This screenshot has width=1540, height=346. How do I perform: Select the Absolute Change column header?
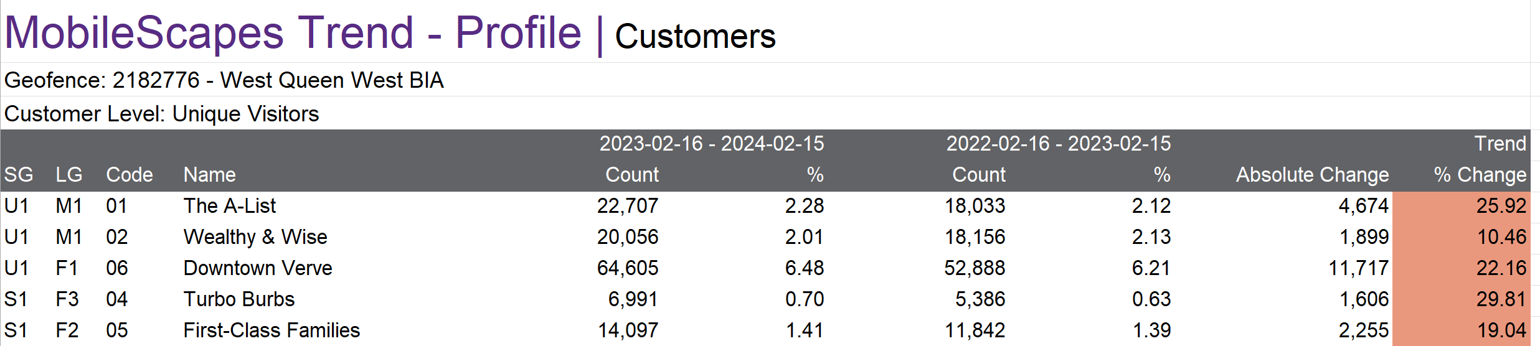coord(1313,175)
